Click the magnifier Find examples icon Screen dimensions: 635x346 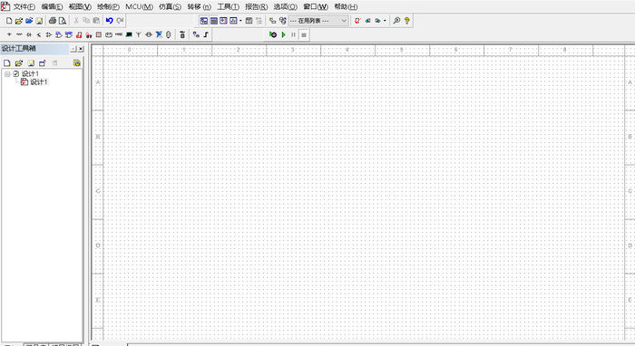pos(397,21)
